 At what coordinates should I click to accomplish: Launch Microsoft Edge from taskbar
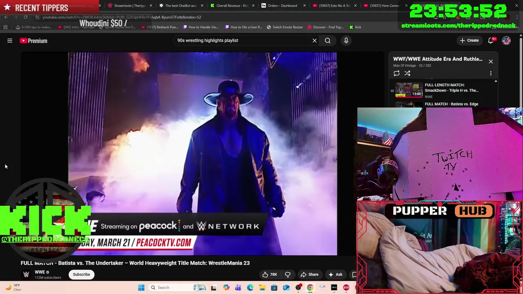click(250, 287)
